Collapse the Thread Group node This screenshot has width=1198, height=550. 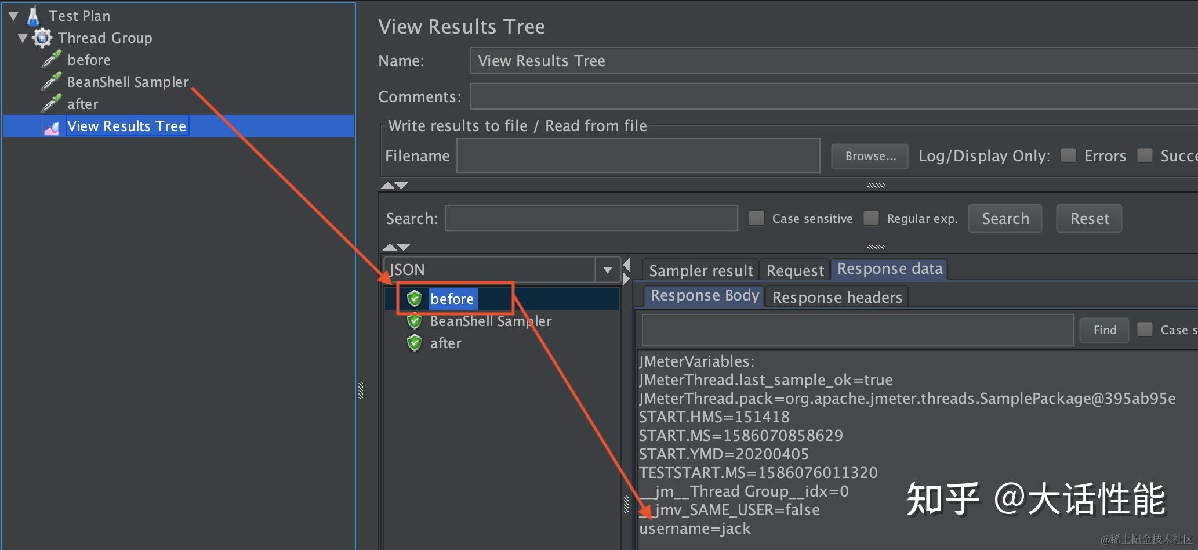(x=23, y=38)
